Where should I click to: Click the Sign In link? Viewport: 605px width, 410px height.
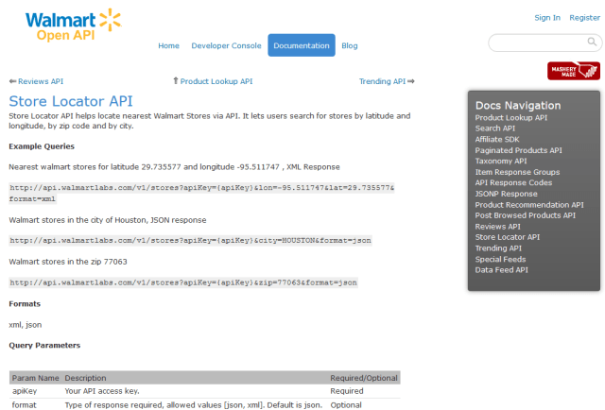pos(547,18)
